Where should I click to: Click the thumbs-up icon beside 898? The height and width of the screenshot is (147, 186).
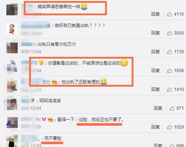click(x=172, y=145)
